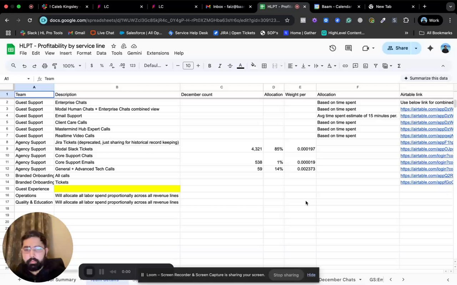This screenshot has height=285, width=457.
Task: Open the borders tool
Action: (264, 66)
